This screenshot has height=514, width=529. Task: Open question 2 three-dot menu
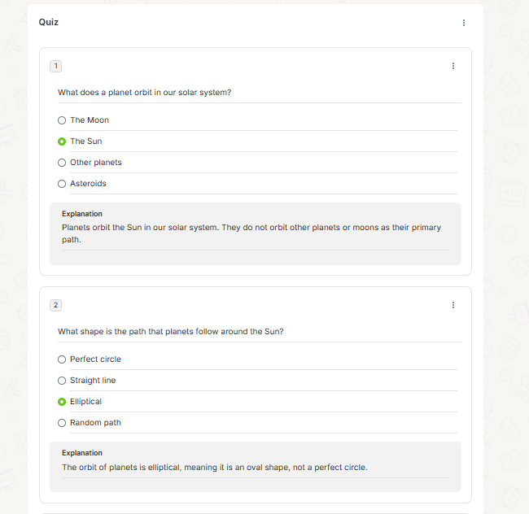coord(453,305)
